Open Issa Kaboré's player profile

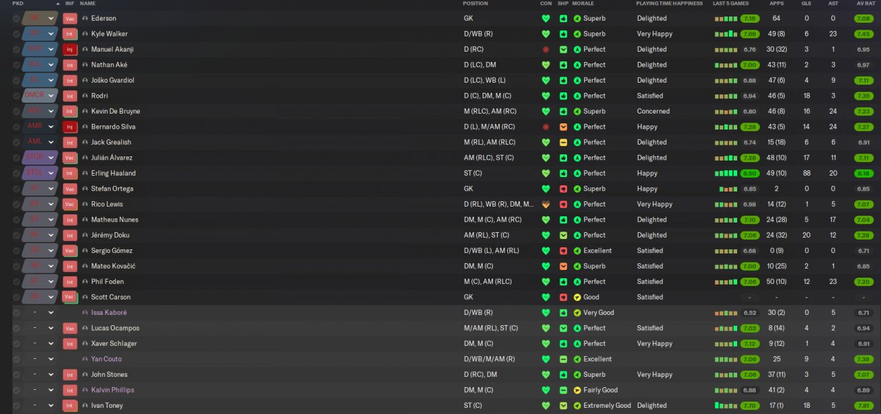tap(109, 313)
